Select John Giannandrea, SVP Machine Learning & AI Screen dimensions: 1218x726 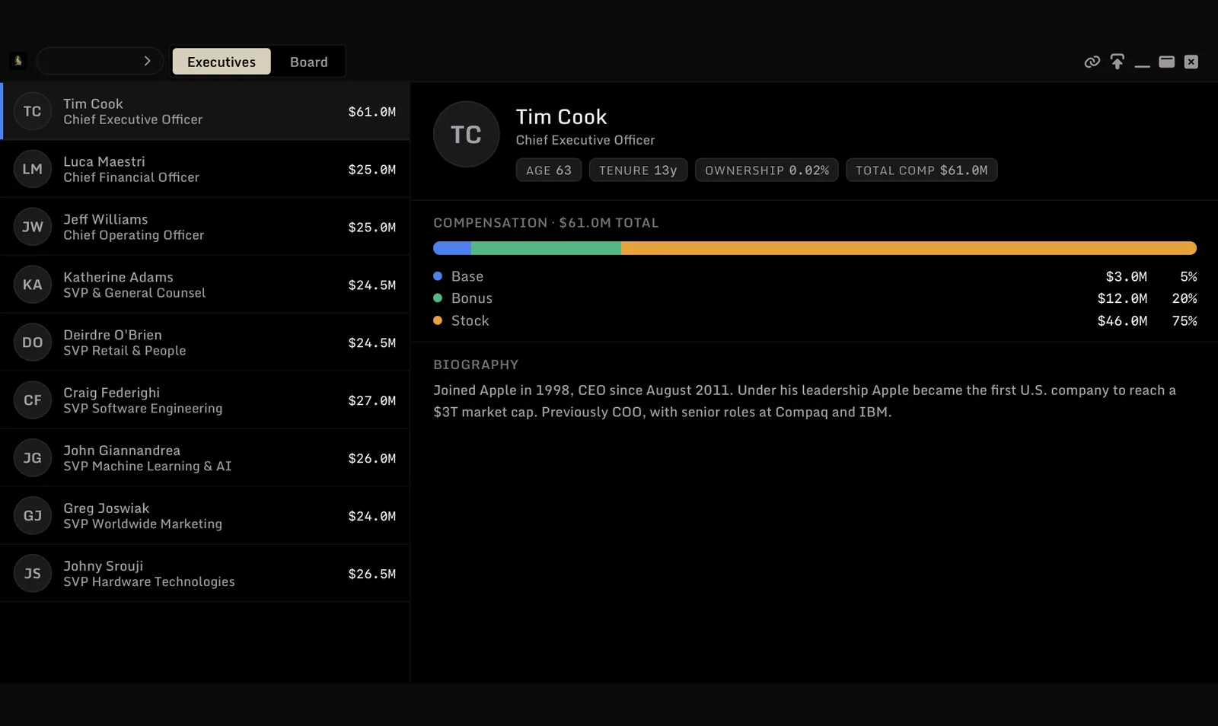(x=205, y=458)
